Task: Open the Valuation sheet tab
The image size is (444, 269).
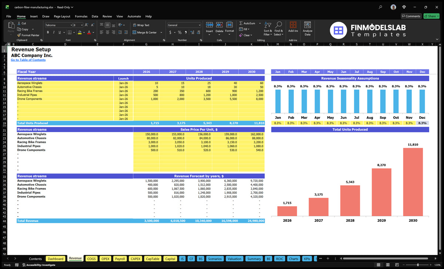Action: pos(234,259)
